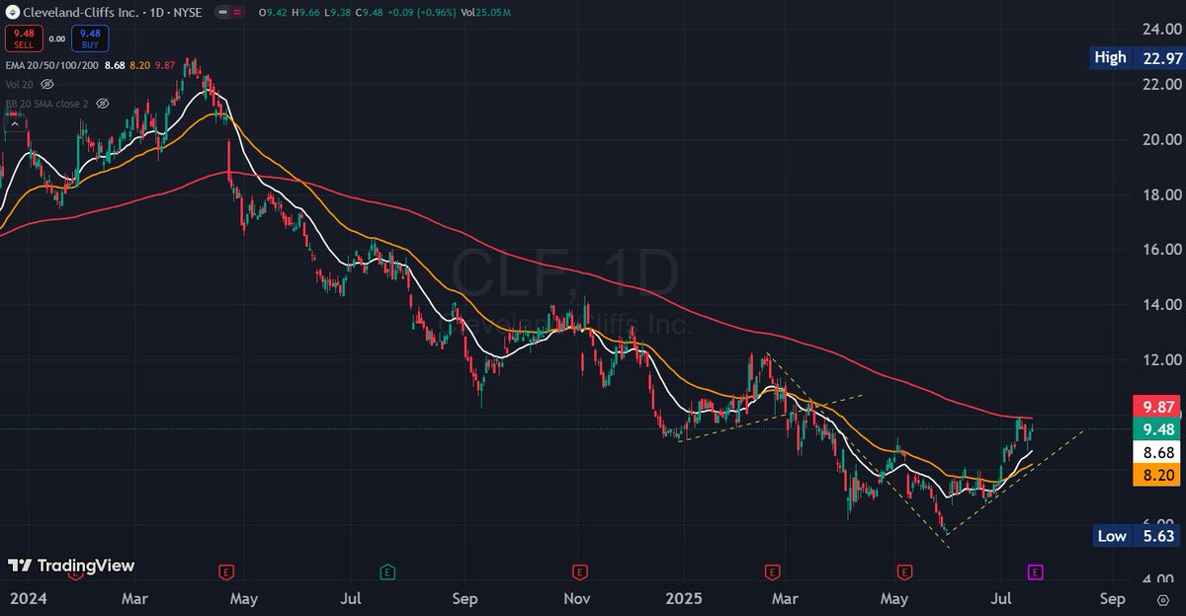Select the EMA 20/50/100/200 indicator legend

(x=51, y=65)
